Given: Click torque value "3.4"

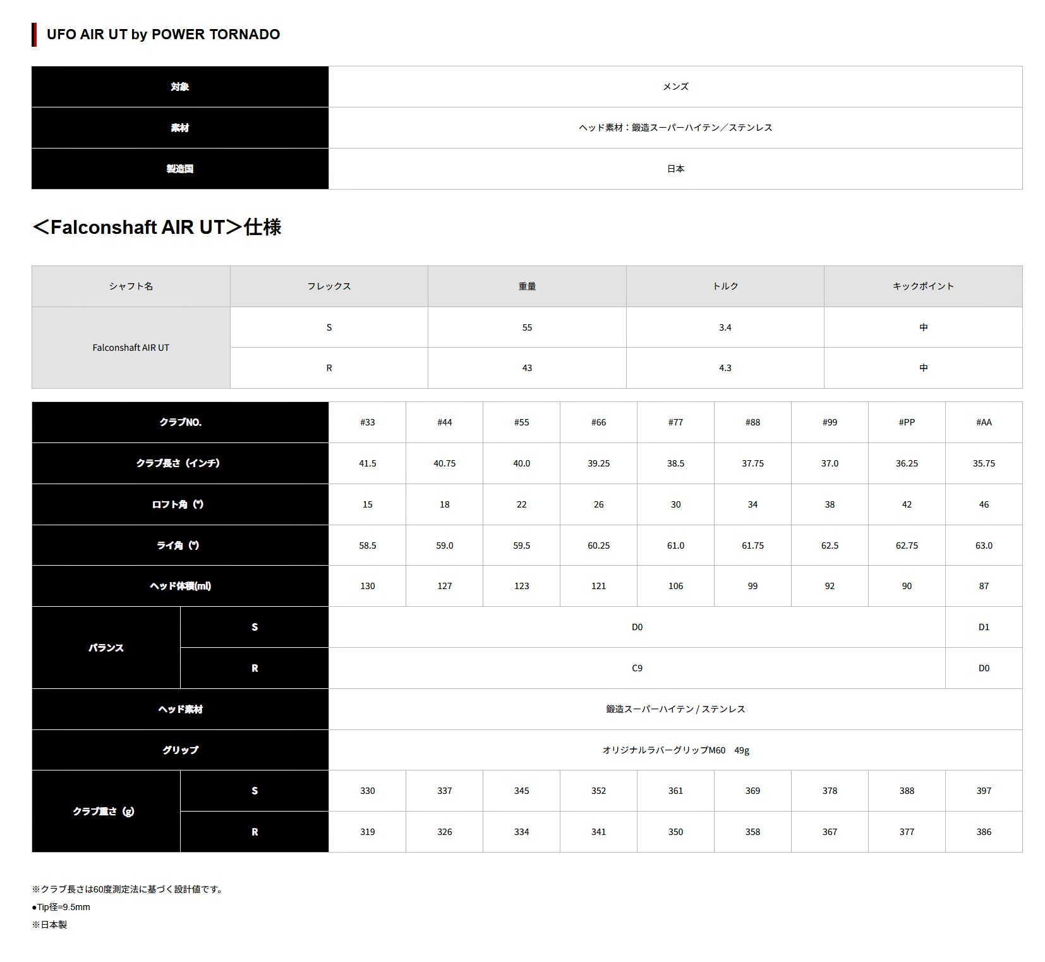Looking at the screenshot, I should [725, 327].
